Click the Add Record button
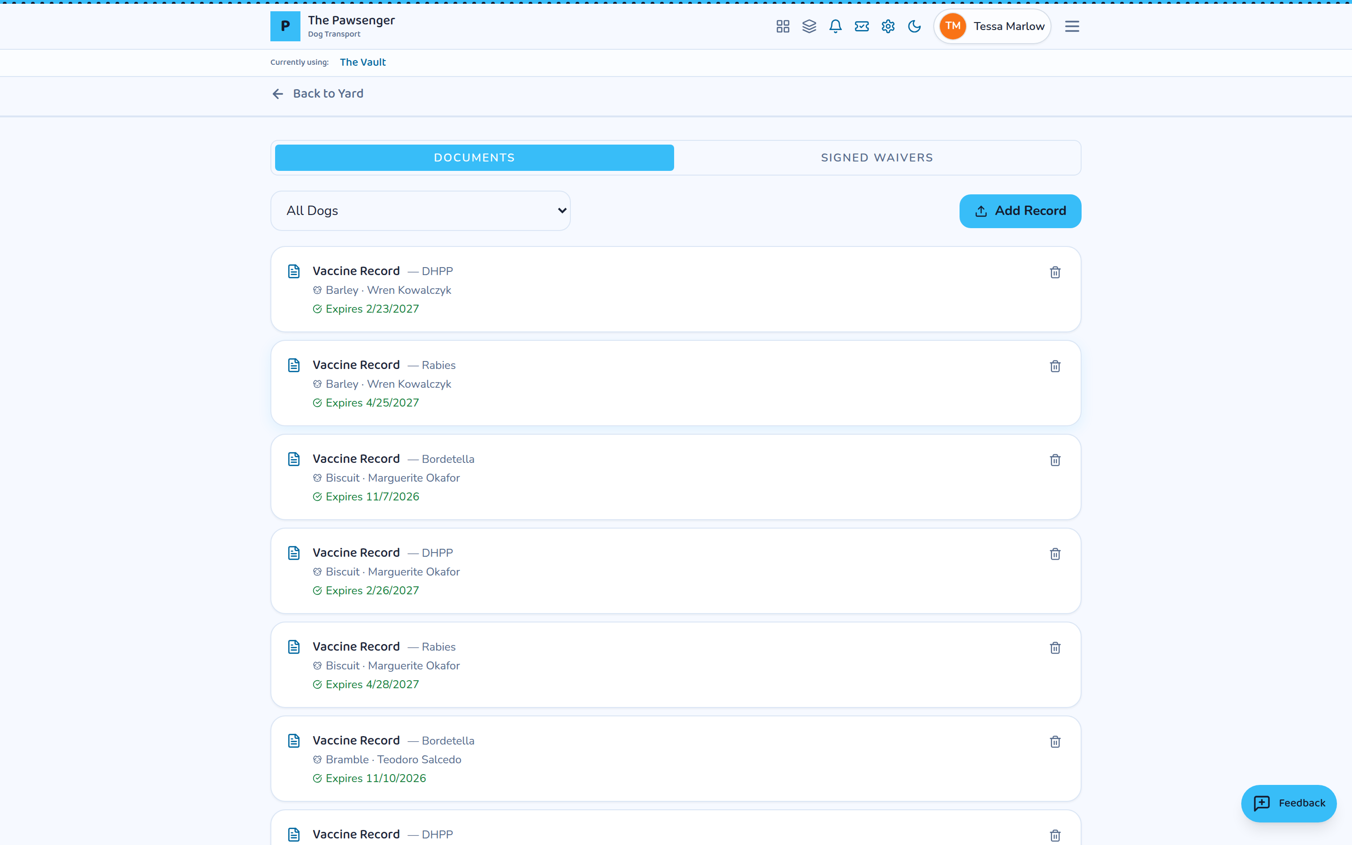This screenshot has height=845, width=1352. click(1020, 211)
